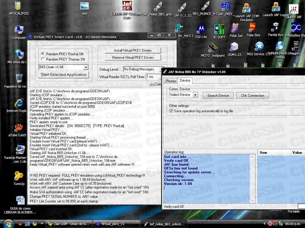Expand hidden system tray icons arrow
This screenshot has width=305, height=228.
click(x=264, y=224)
